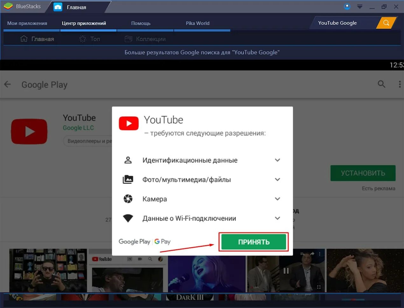Open the Google LLC developer link
This screenshot has height=308, width=404.
(x=78, y=128)
